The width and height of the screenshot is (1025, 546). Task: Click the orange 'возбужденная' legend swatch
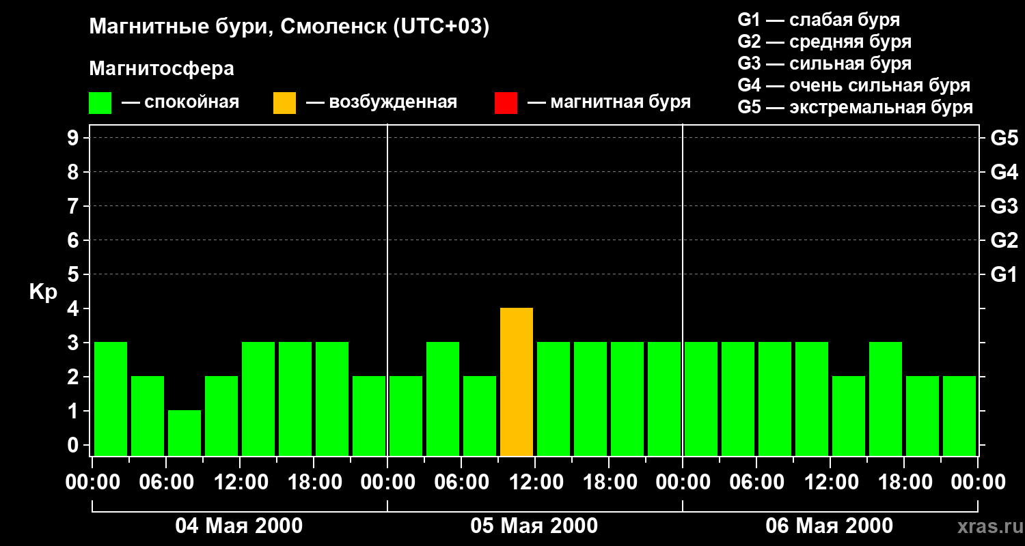(x=284, y=103)
